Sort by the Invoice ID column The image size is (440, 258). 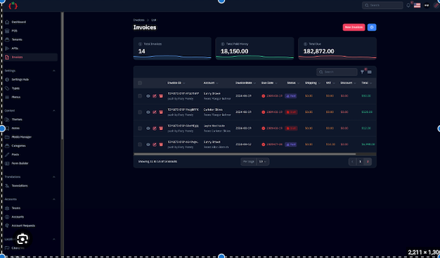pos(176,83)
